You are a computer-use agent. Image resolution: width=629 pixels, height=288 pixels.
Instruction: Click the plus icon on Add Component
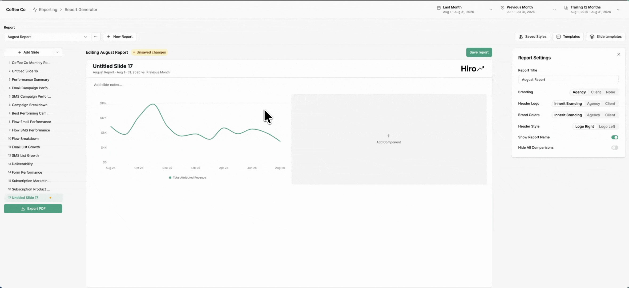coord(389,136)
